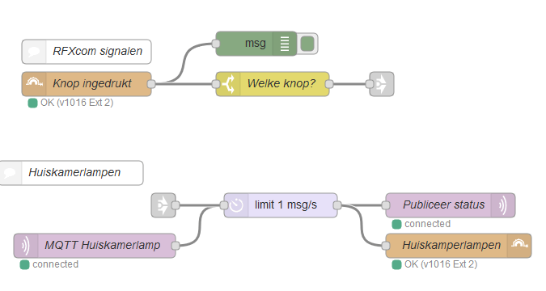Click the timer icon on limit 1 msg/s node
Screen dimensions: 546x291
point(237,205)
